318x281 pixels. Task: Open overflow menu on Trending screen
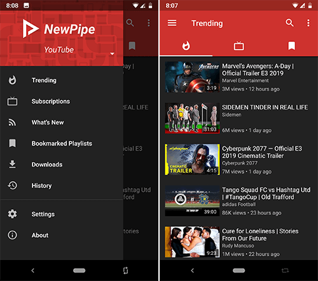point(308,23)
